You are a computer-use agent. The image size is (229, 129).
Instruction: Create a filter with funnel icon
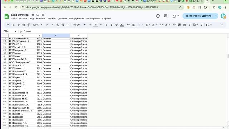189,25
